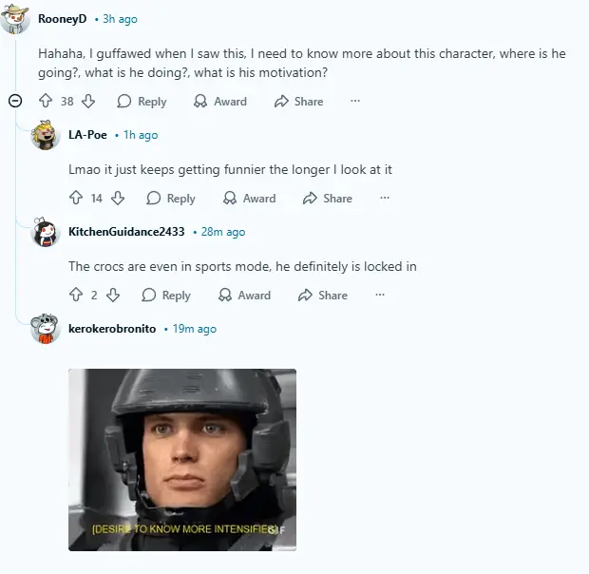Viewport: 589px width, 574px height.
Task: Share KitchenGuidance2433's comment
Action: click(323, 295)
